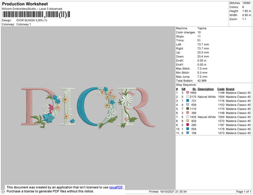Click the Width value 5.80 in

click(x=247, y=15)
